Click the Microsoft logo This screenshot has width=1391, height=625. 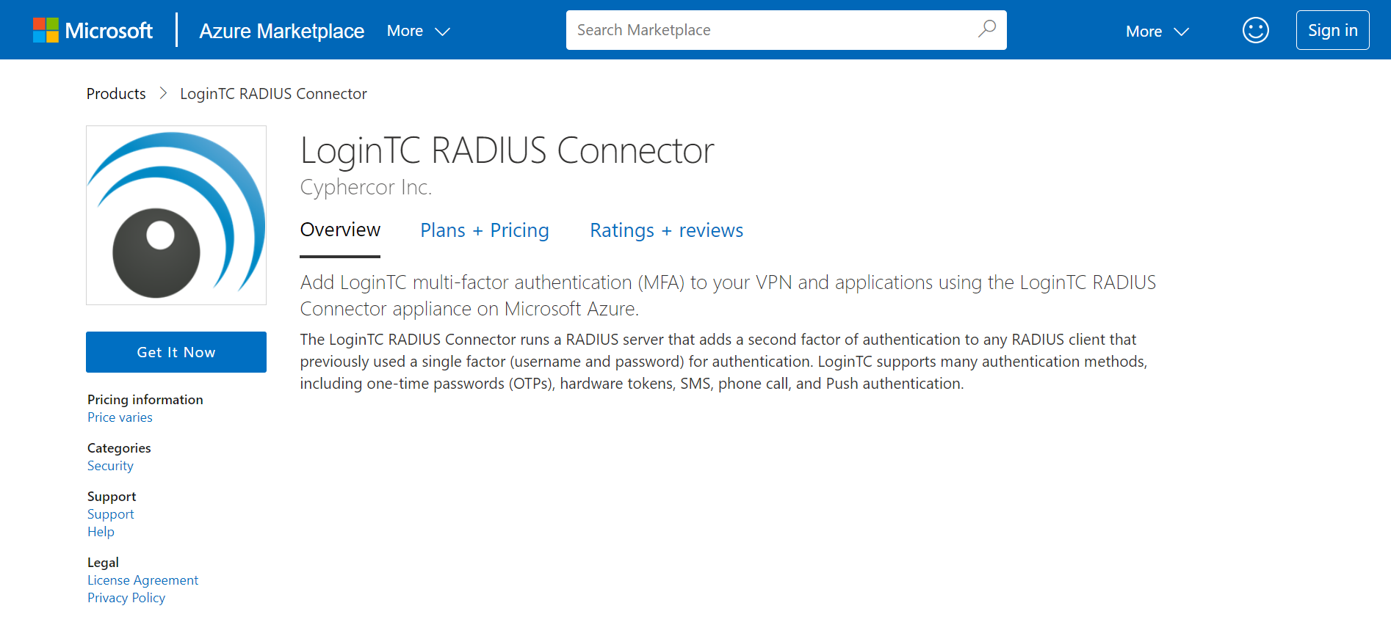93,30
